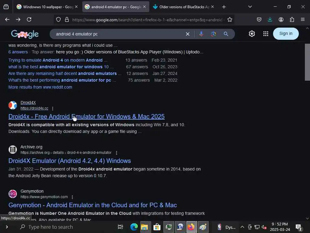Open Firefox View tab list icon
This screenshot has height=233, width=310.
(x=6, y=7)
